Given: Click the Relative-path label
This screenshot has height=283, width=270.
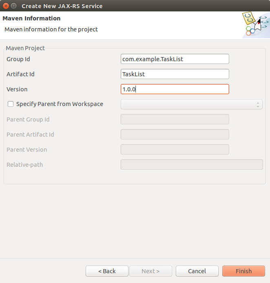Looking at the screenshot, I should point(25,165).
